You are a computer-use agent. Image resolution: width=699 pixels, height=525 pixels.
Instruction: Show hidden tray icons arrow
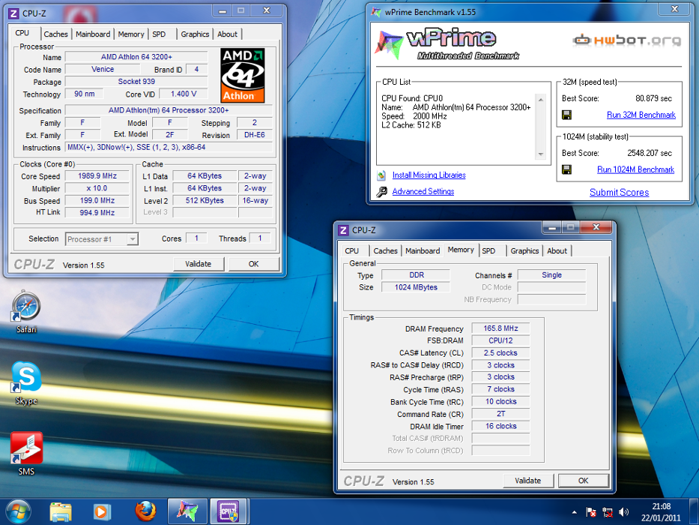coord(574,512)
